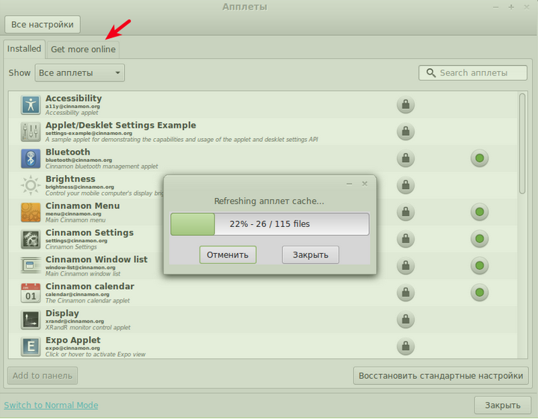Select the Accessibility applet title

74,99
